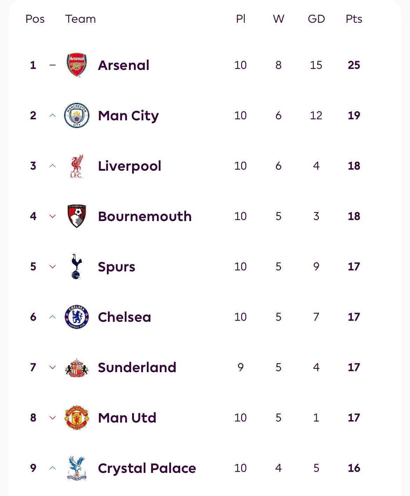Click the Arsenal club crest
This screenshot has width=410, height=496.
tap(77, 65)
